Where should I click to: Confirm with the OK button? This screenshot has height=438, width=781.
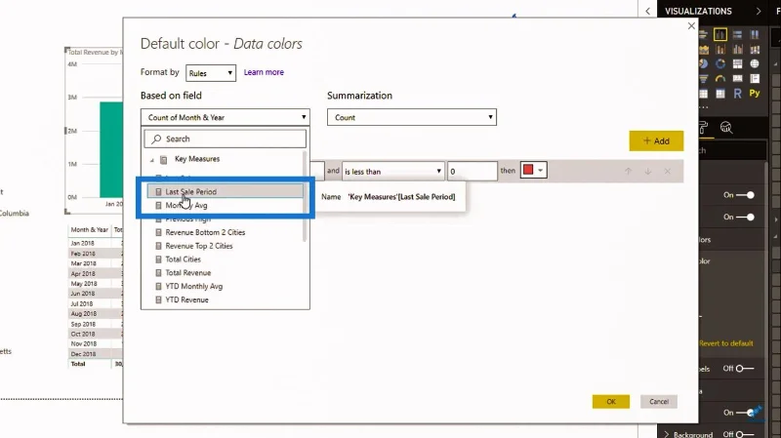(611, 402)
